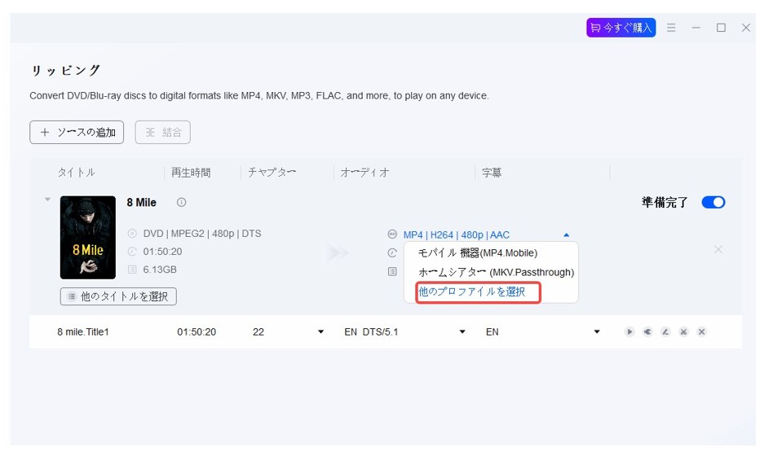Click the 01:50:20 duration in Title1 row
The height and width of the screenshot is (456, 764).
click(197, 332)
